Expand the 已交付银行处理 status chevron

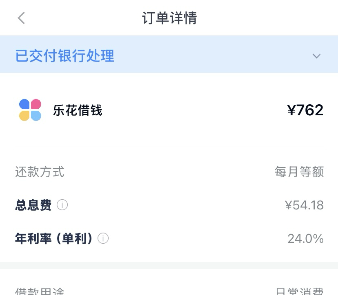(316, 56)
